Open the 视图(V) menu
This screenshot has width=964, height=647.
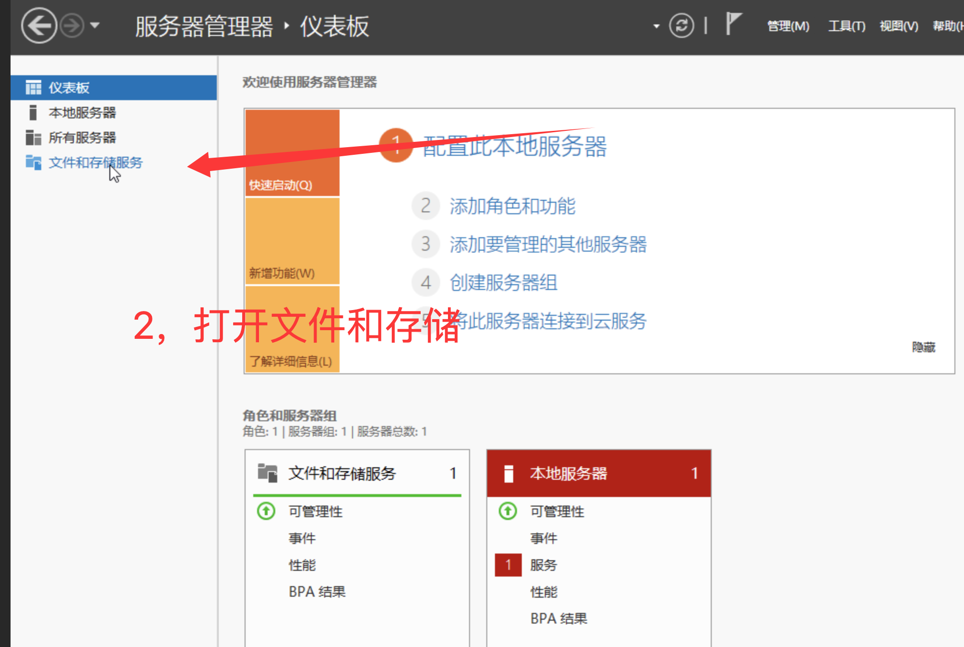[x=899, y=26]
